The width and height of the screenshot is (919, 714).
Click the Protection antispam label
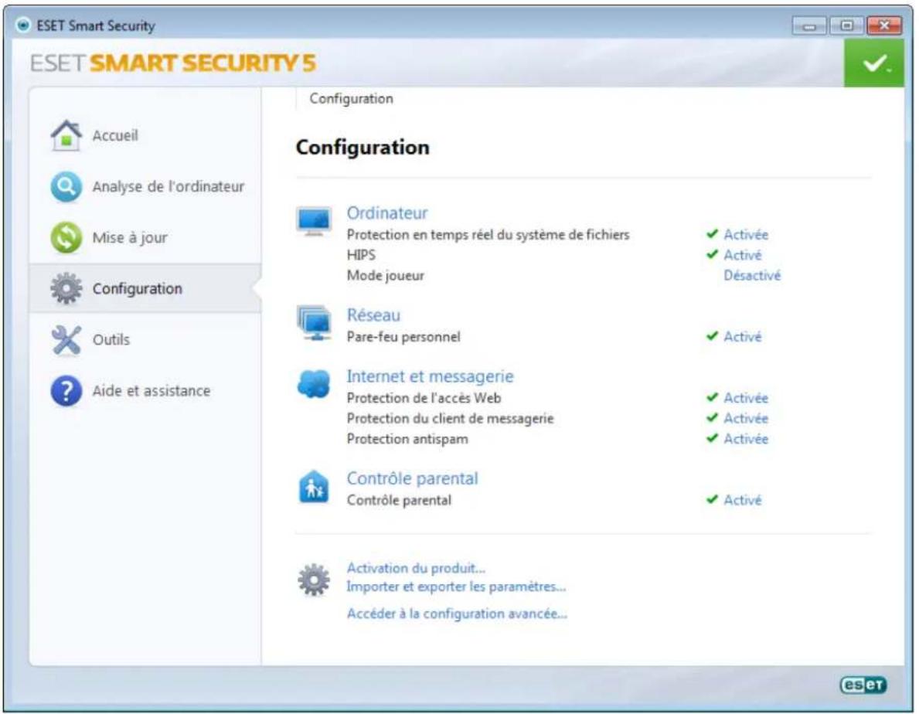407,439
